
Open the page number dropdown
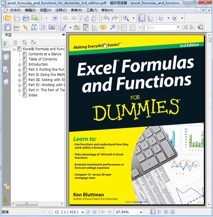point(83,212)
